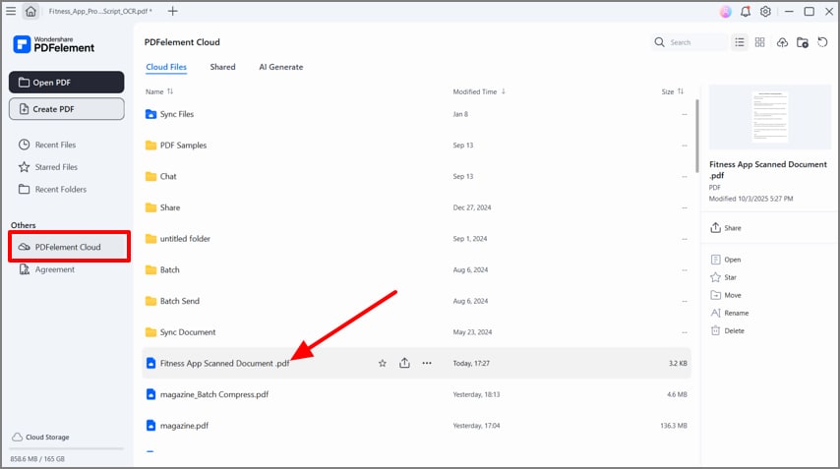This screenshot has width=840, height=469.
Task: Select magazine_Batch Compress.pdf file
Action: click(x=416, y=394)
